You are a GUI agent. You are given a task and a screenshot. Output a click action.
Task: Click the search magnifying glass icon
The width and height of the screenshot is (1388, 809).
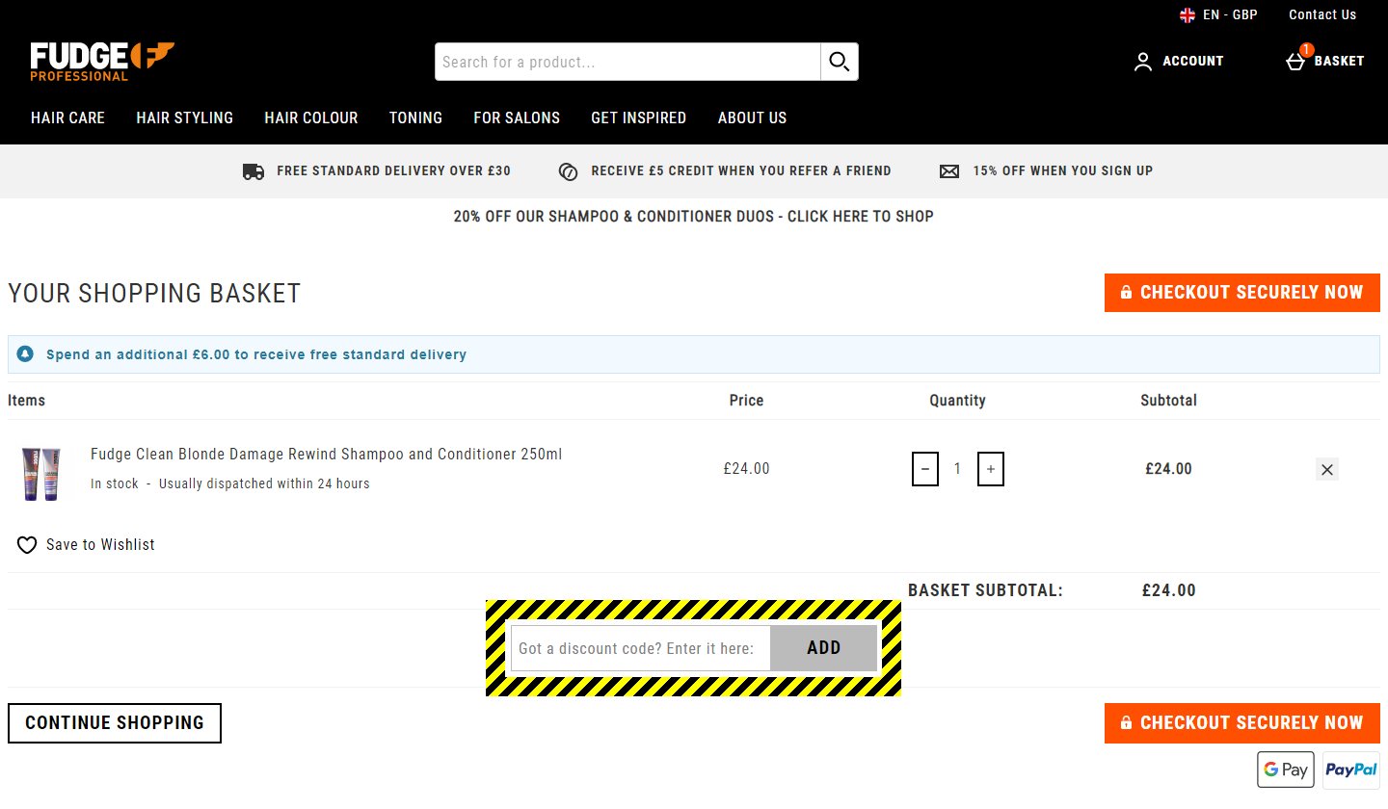click(x=839, y=62)
